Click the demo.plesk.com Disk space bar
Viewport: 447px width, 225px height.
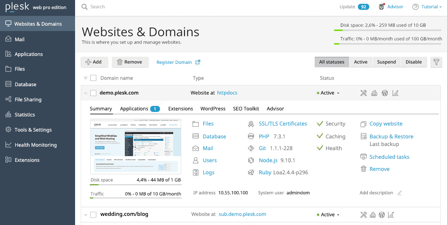point(136,185)
